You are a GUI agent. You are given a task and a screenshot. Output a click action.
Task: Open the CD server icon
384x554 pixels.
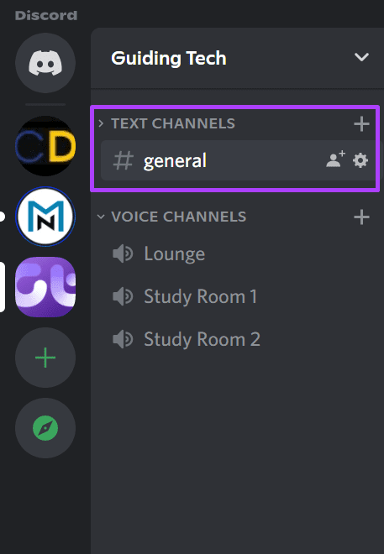click(x=45, y=146)
